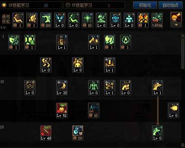Open the character portrait dropdown arrow
The width and height of the screenshot is (185, 148).
pos(176,25)
